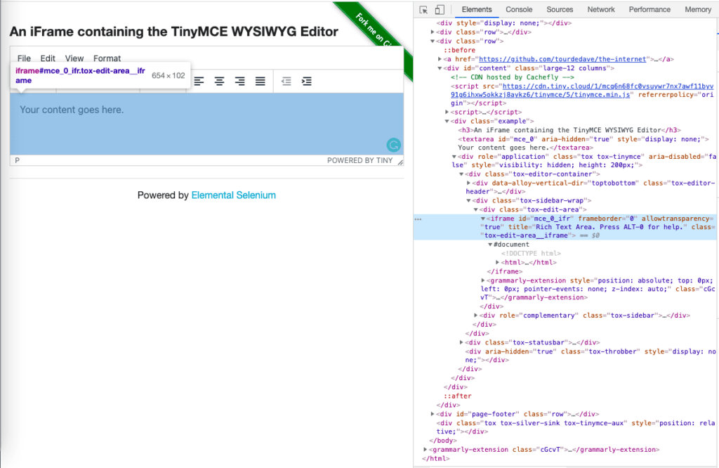Open the Grammarly icon in the editor
Image resolution: width=719 pixels, height=468 pixels.
(x=393, y=145)
